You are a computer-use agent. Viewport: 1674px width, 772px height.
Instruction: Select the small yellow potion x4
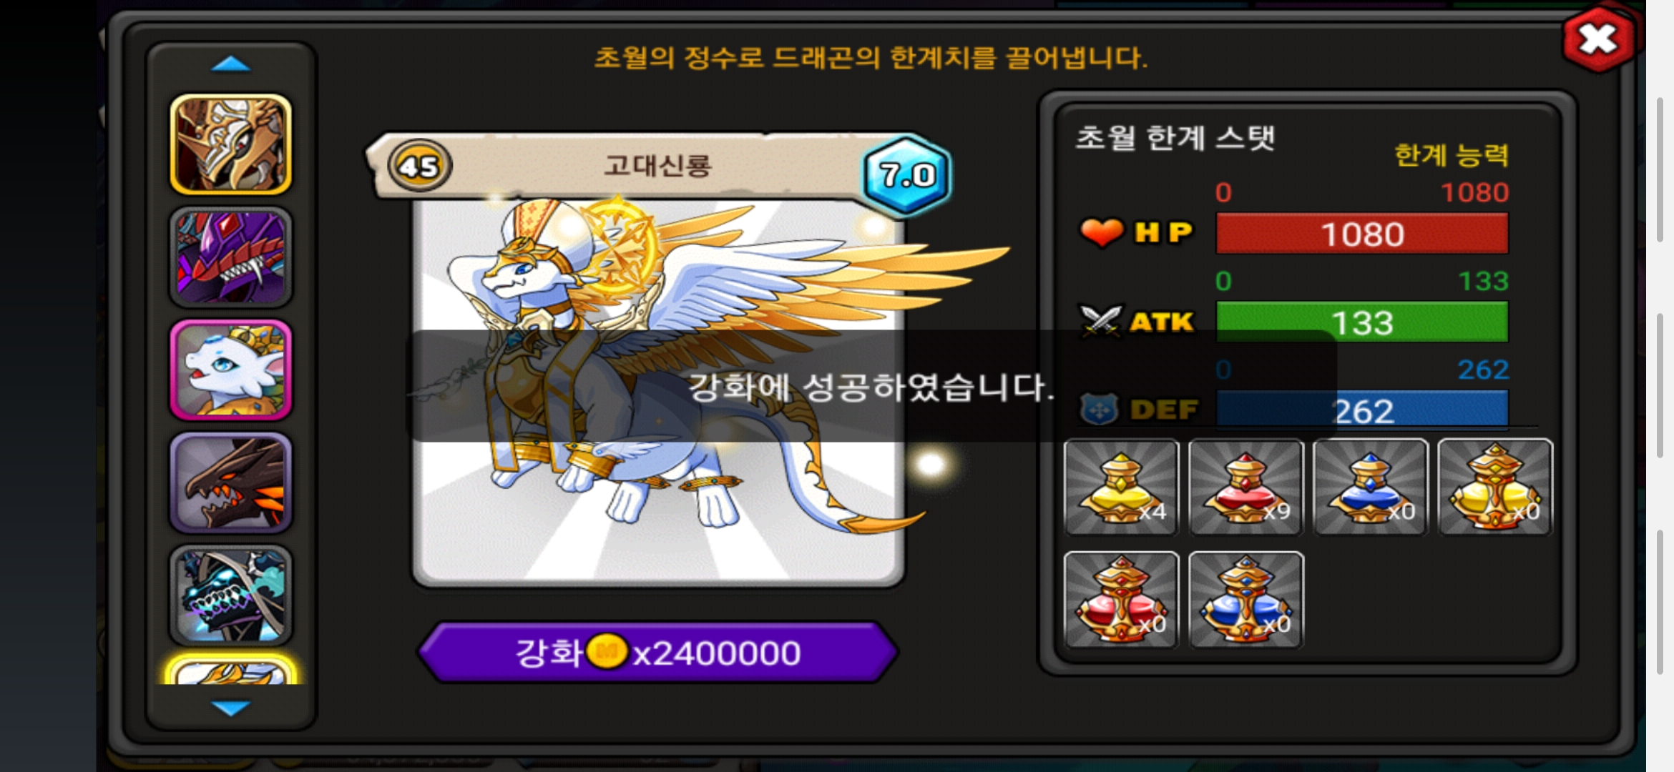pos(1121,487)
